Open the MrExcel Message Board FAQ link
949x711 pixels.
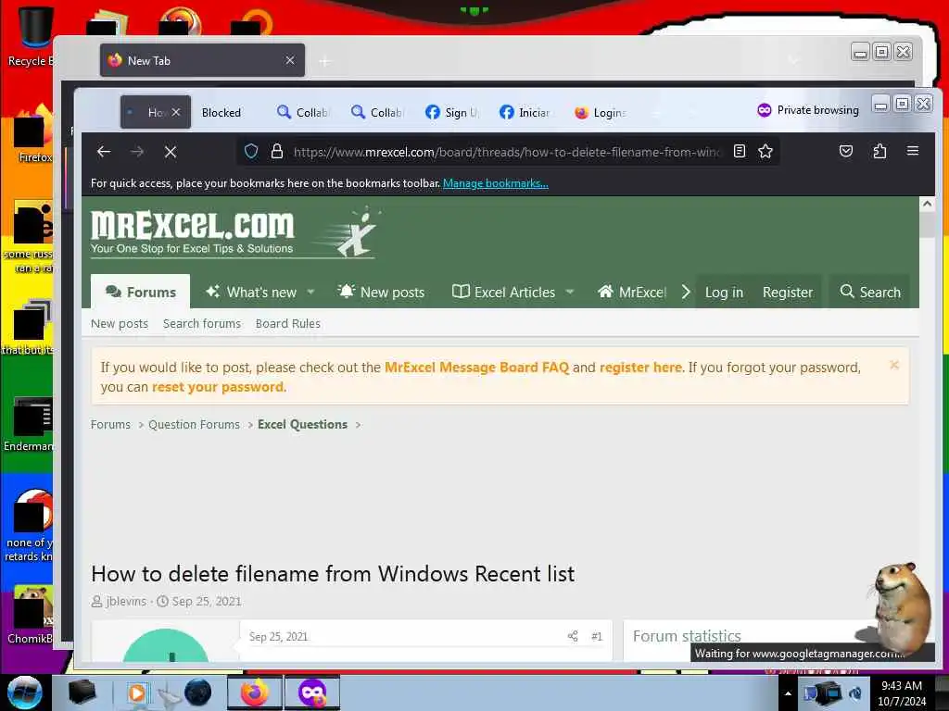click(477, 367)
